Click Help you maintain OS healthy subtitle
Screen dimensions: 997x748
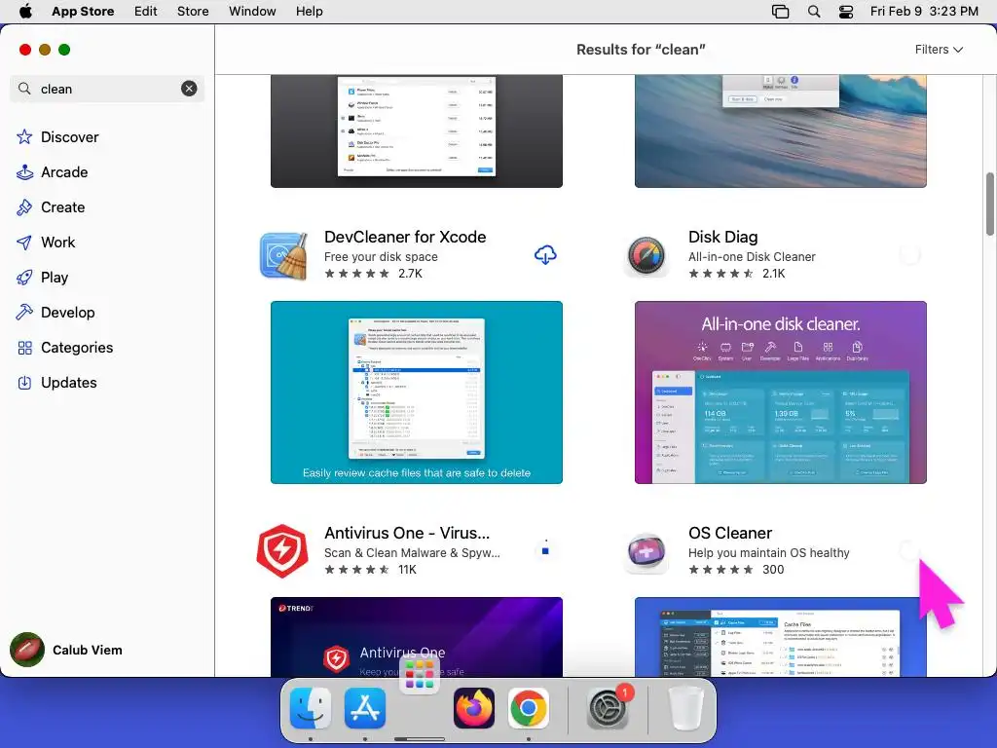tap(769, 553)
